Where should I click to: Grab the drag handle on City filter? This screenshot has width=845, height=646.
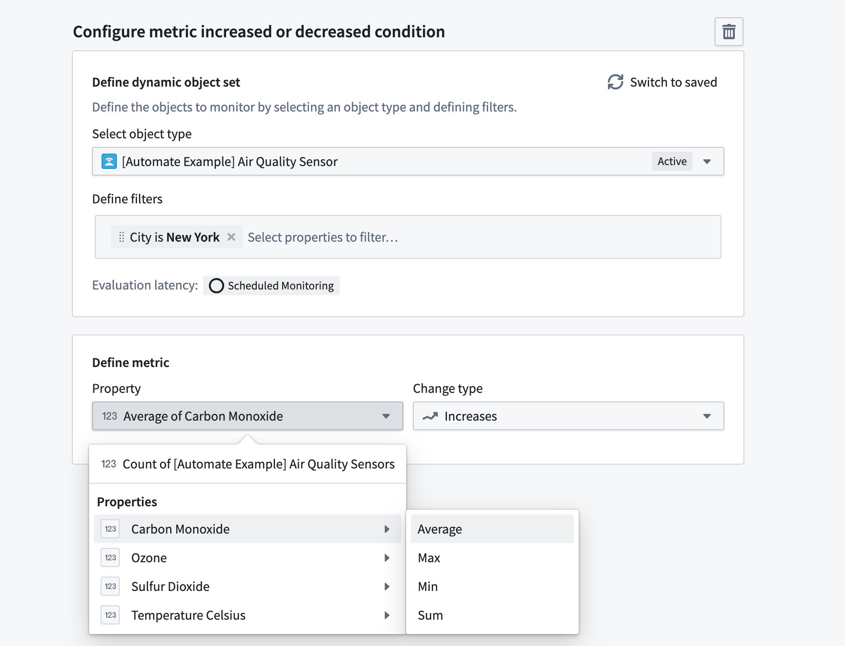[121, 237]
